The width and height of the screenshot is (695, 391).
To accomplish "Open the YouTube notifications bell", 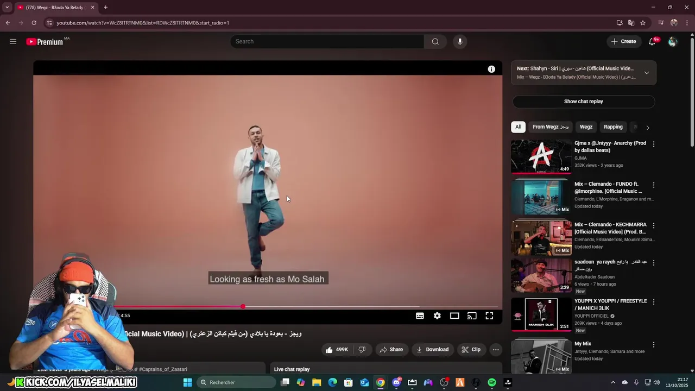I will click(653, 41).
